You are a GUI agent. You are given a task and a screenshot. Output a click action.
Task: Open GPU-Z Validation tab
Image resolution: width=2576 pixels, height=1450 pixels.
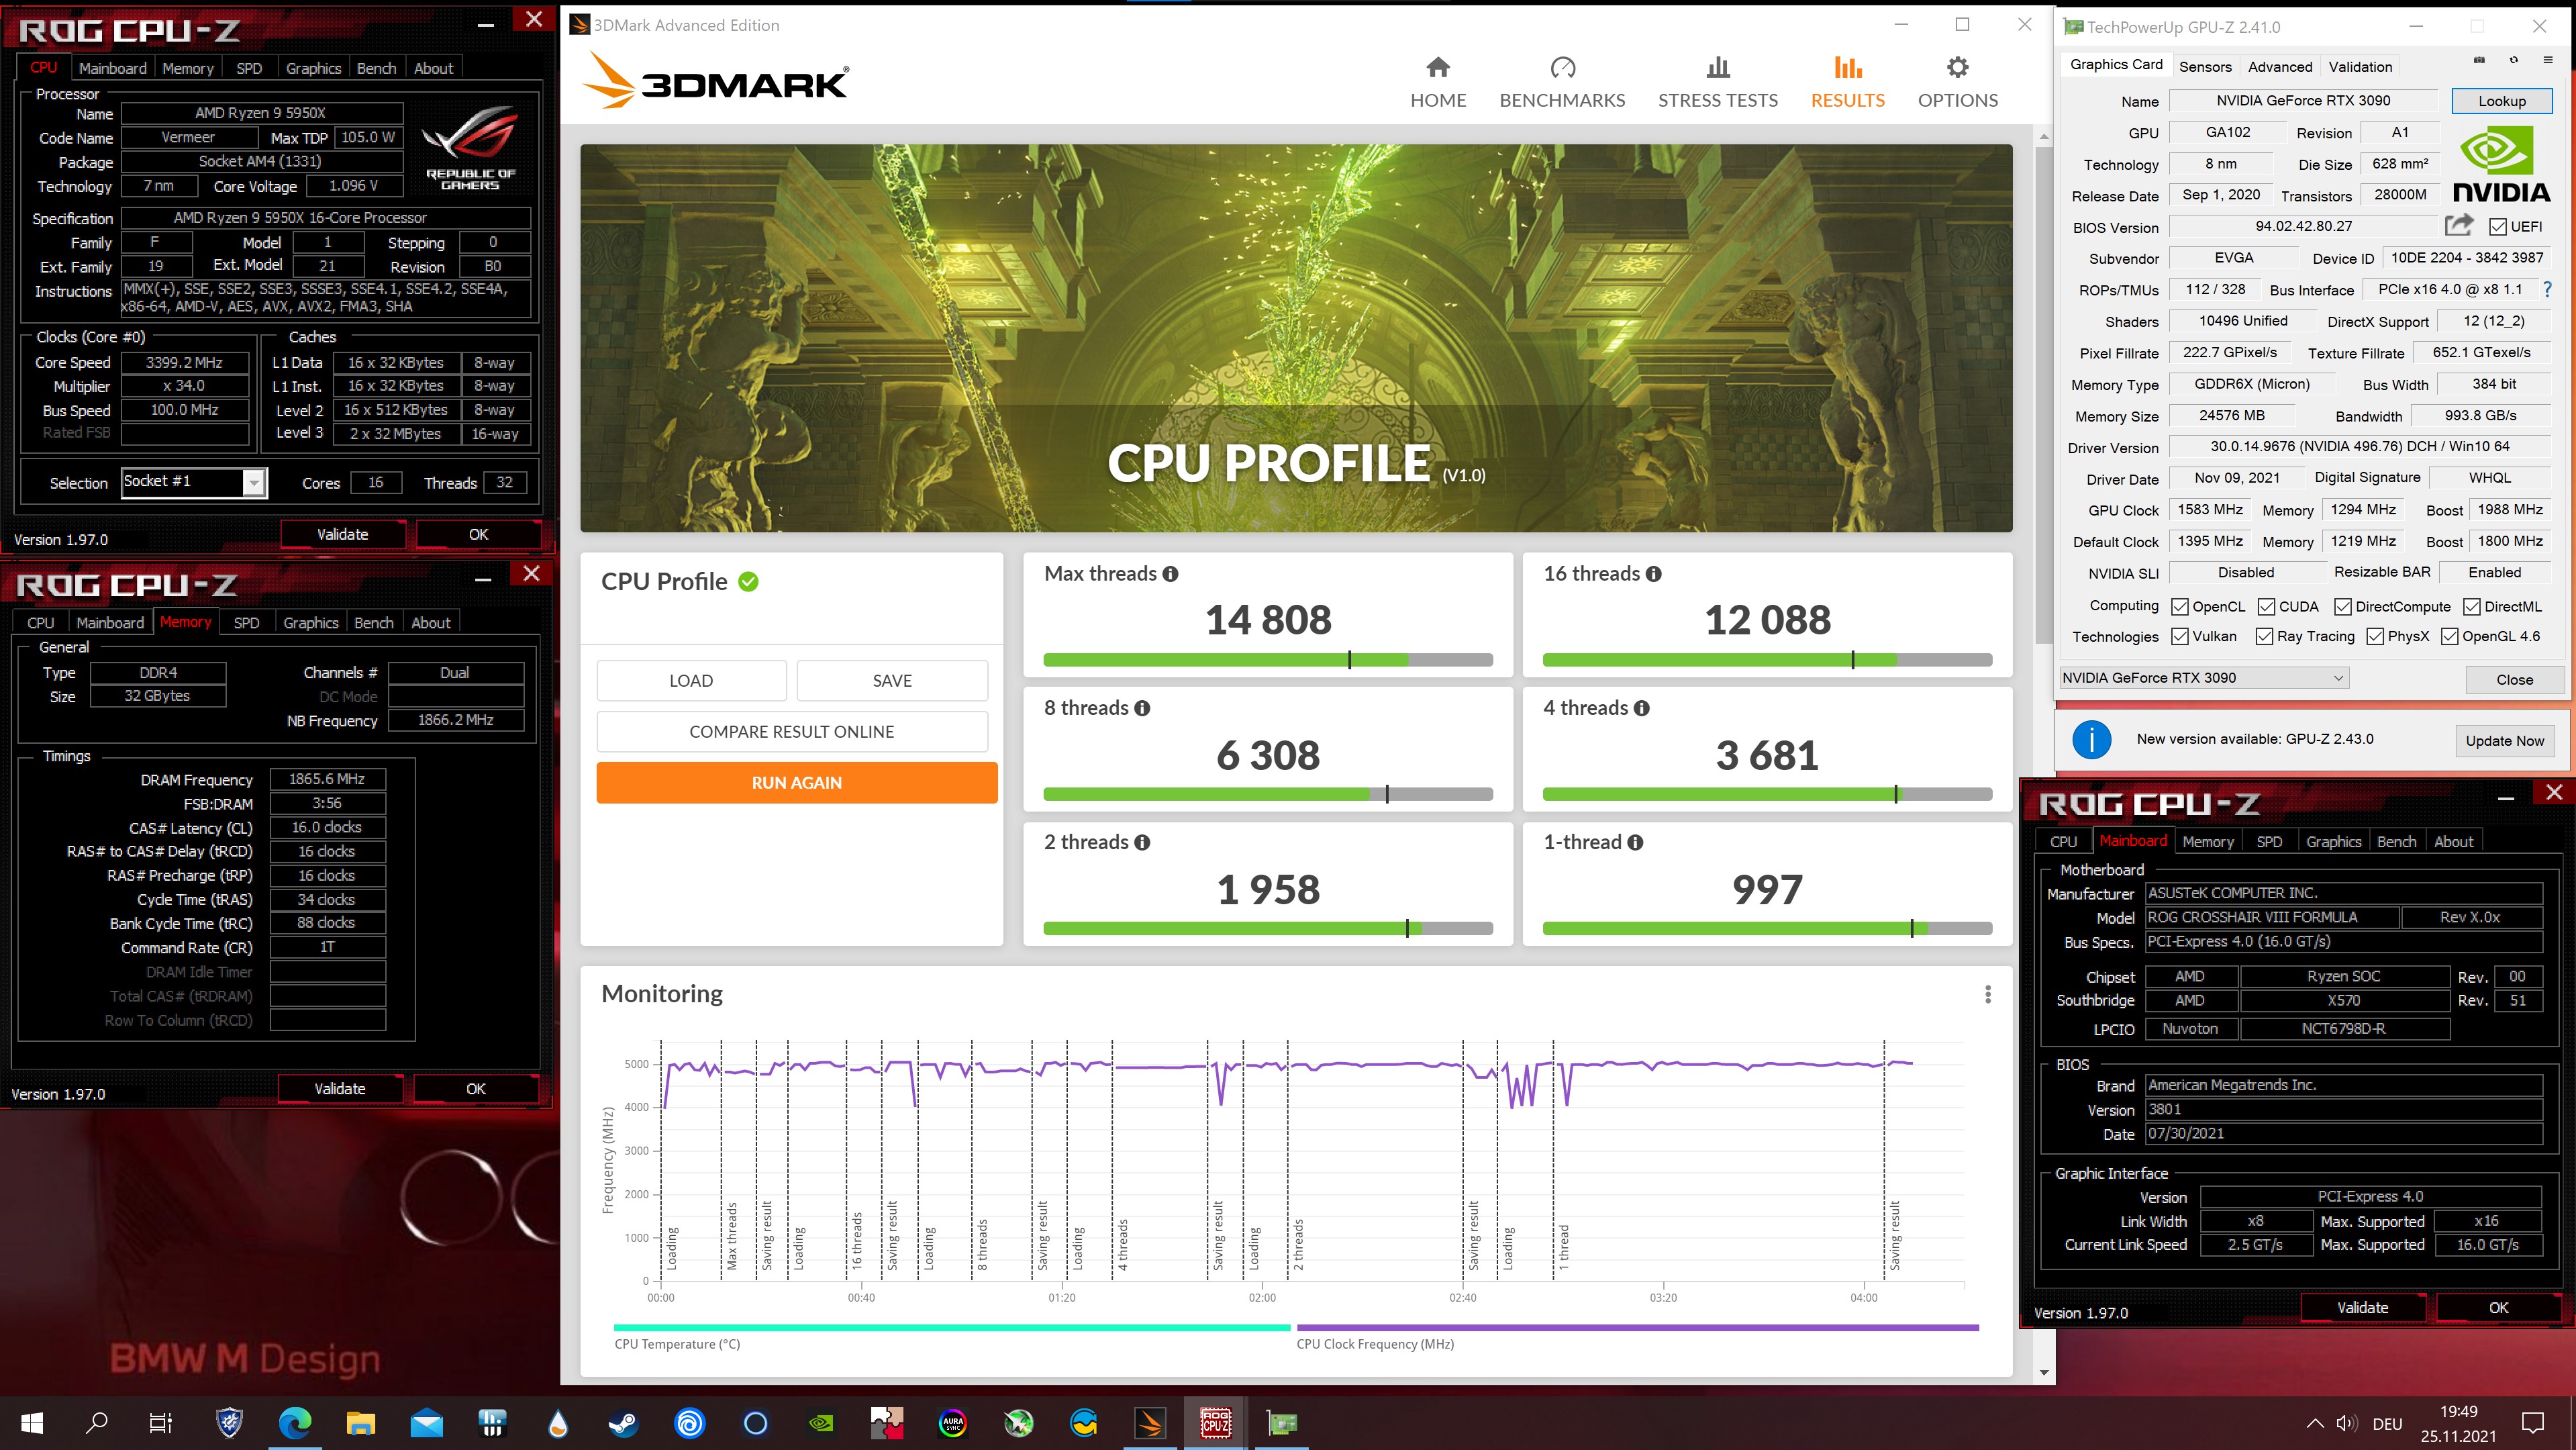[x=2360, y=66]
